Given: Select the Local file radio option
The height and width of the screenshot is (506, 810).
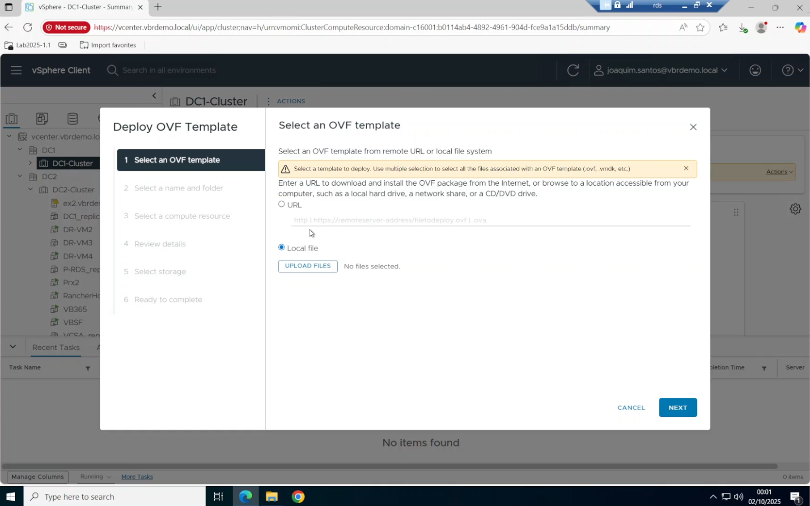Looking at the screenshot, I should click(282, 247).
